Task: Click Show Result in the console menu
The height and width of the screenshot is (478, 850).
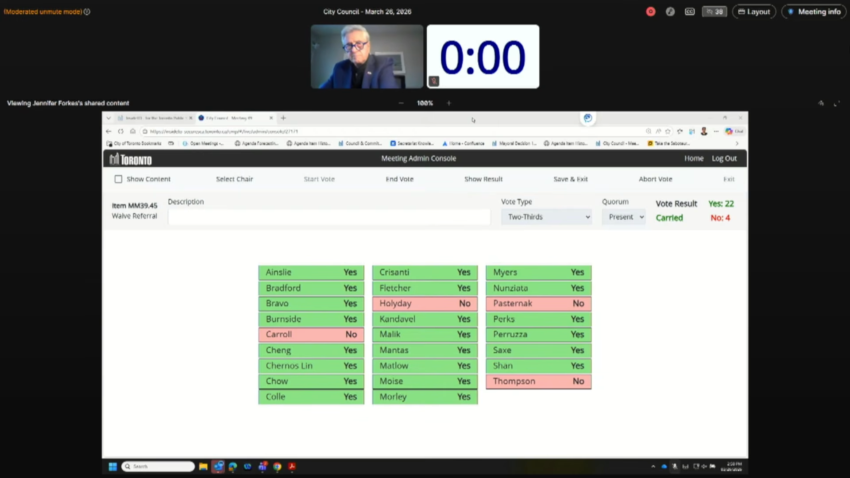Action: 483,179
